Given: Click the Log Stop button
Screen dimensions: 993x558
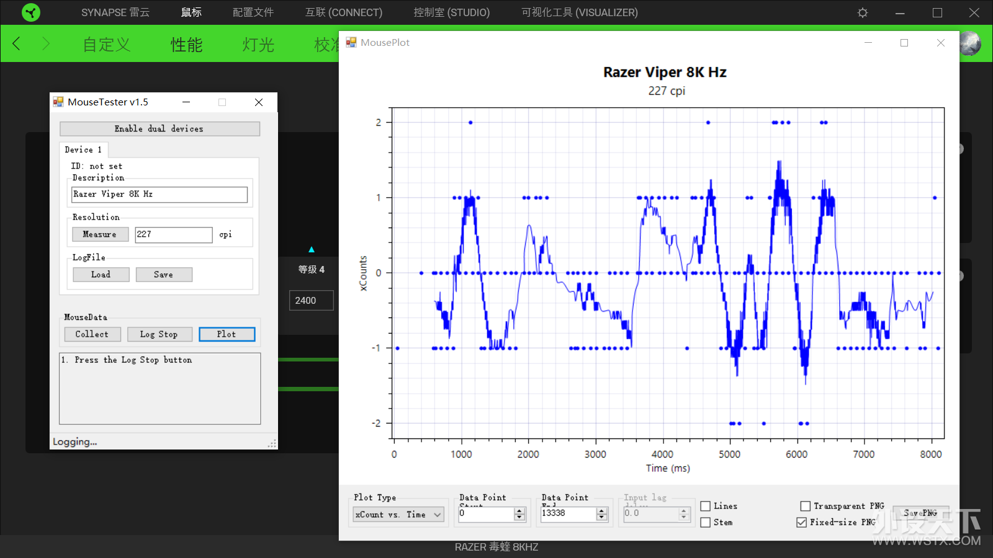Looking at the screenshot, I should pyautogui.click(x=160, y=334).
